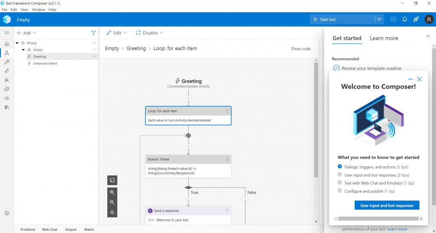Click zoom in on the canvas
The width and height of the screenshot is (436, 233).
tap(112, 192)
